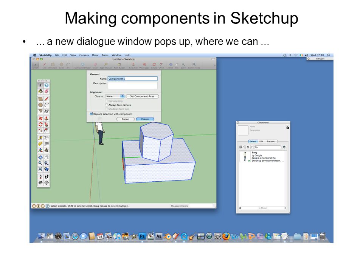Select the blue Orbit tool in floating palette
This screenshot has height=272, width=363.
pos(40,157)
